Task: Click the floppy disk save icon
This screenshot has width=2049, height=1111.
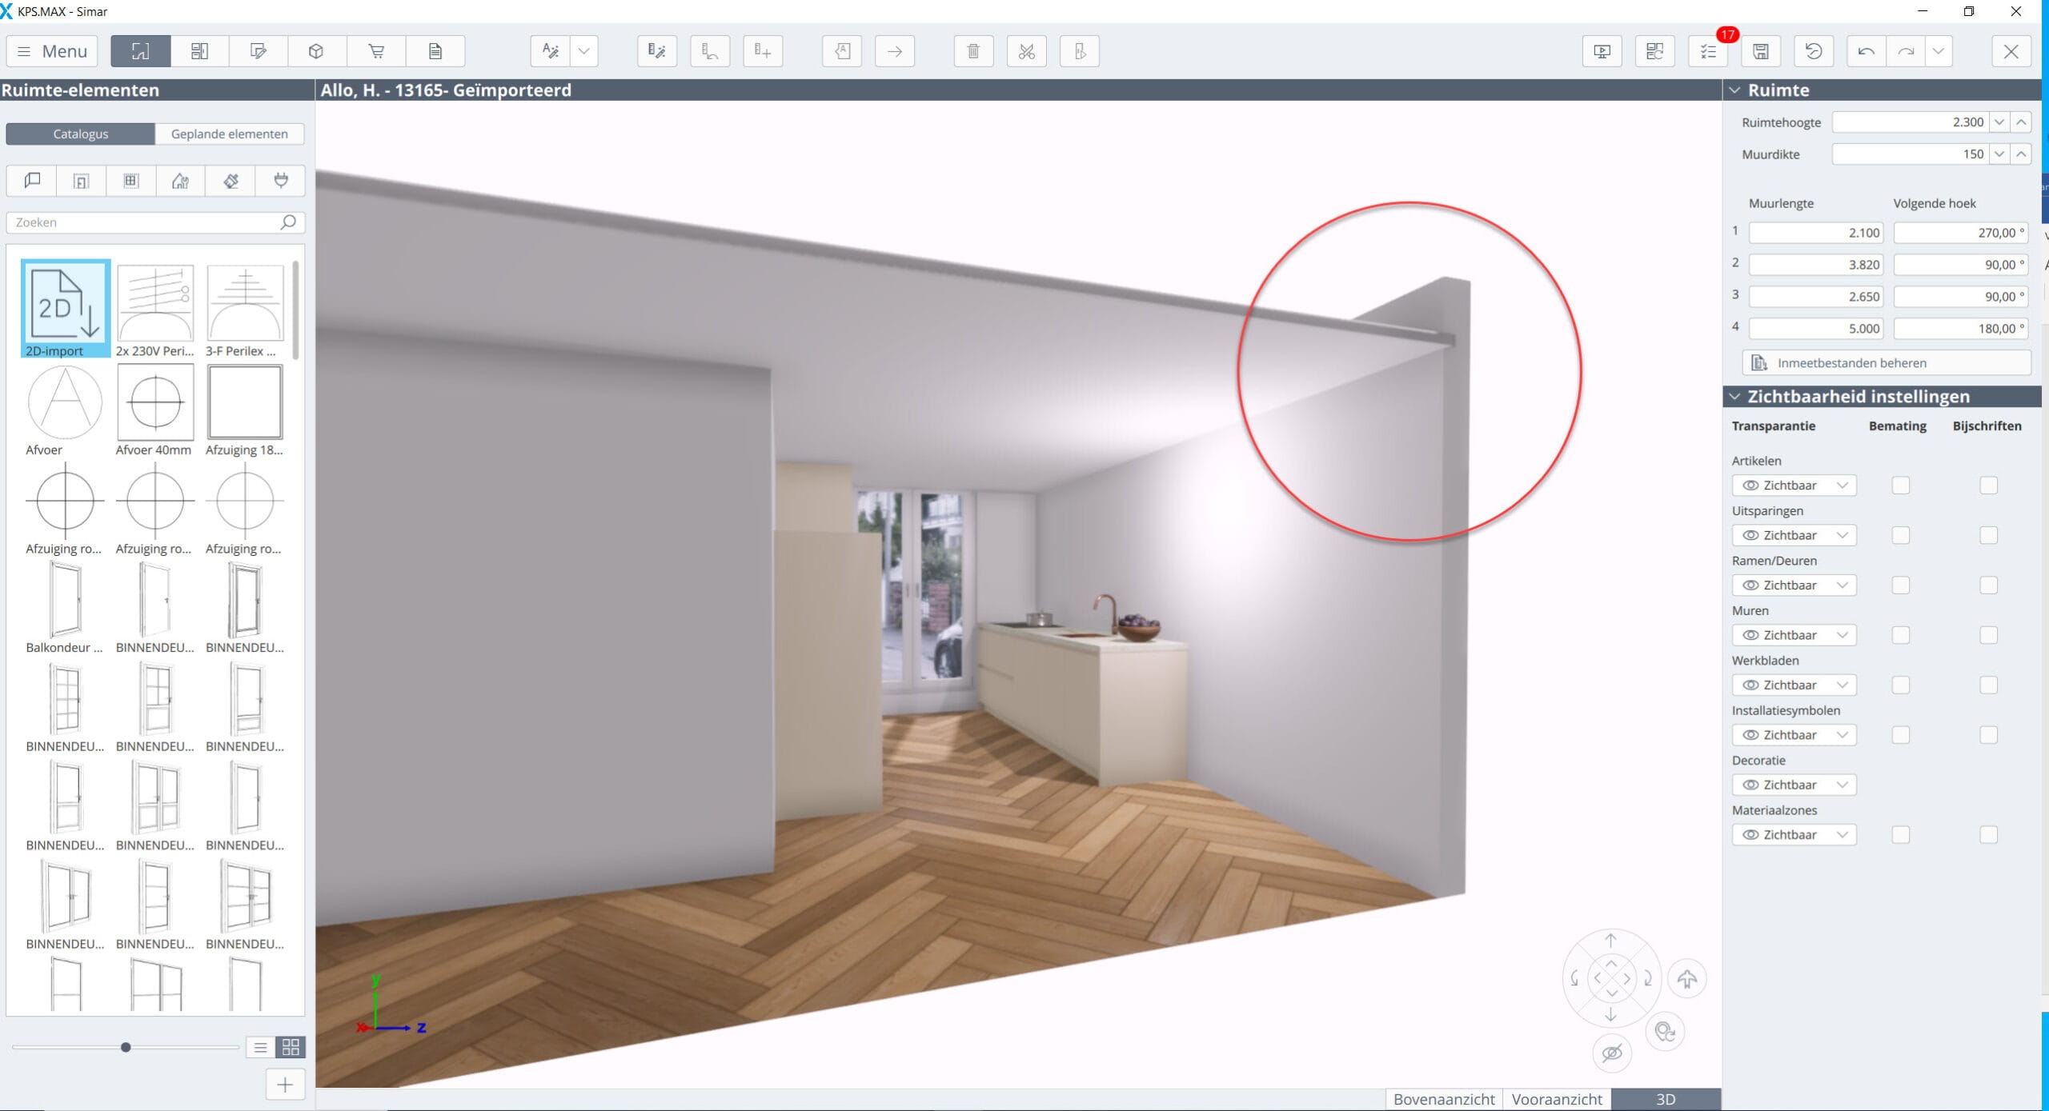Action: point(1761,51)
